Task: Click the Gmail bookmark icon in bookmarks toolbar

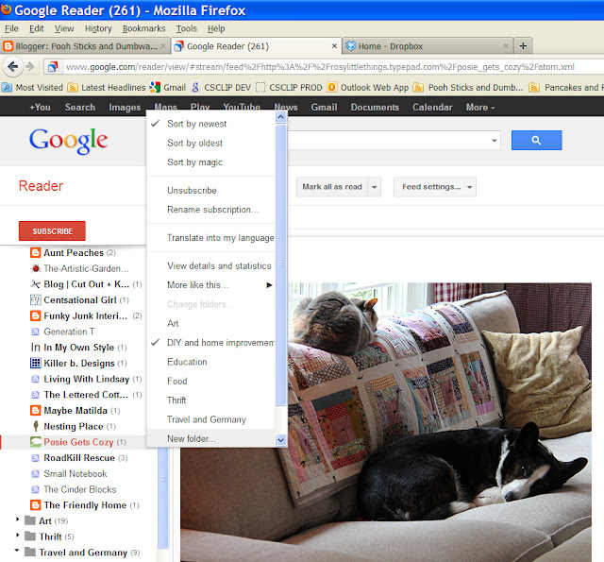Action: click(155, 88)
